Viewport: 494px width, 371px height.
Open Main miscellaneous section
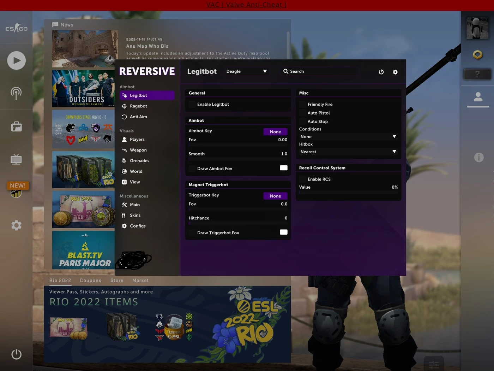147,205
